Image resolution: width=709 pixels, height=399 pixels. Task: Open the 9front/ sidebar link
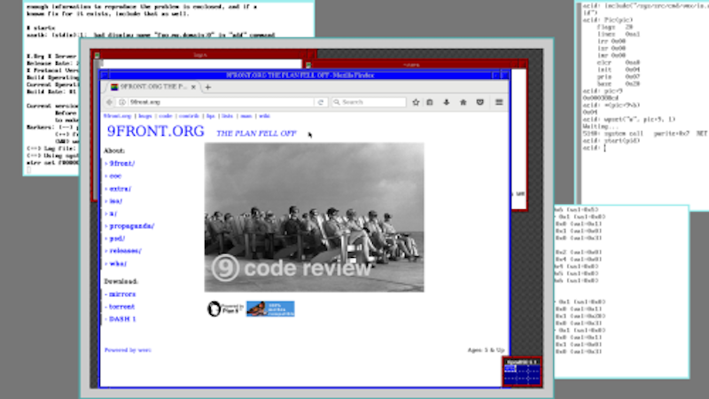coord(121,163)
